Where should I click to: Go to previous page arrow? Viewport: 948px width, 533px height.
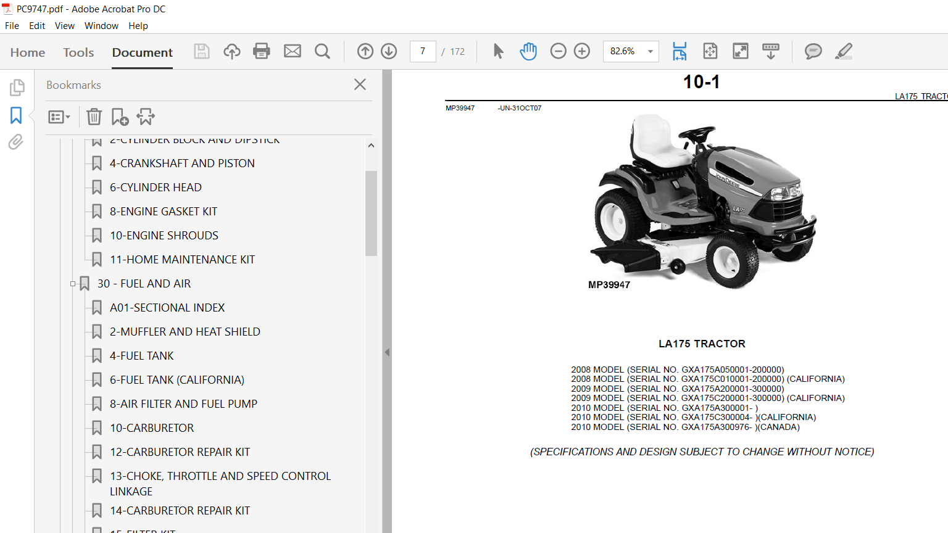click(365, 51)
